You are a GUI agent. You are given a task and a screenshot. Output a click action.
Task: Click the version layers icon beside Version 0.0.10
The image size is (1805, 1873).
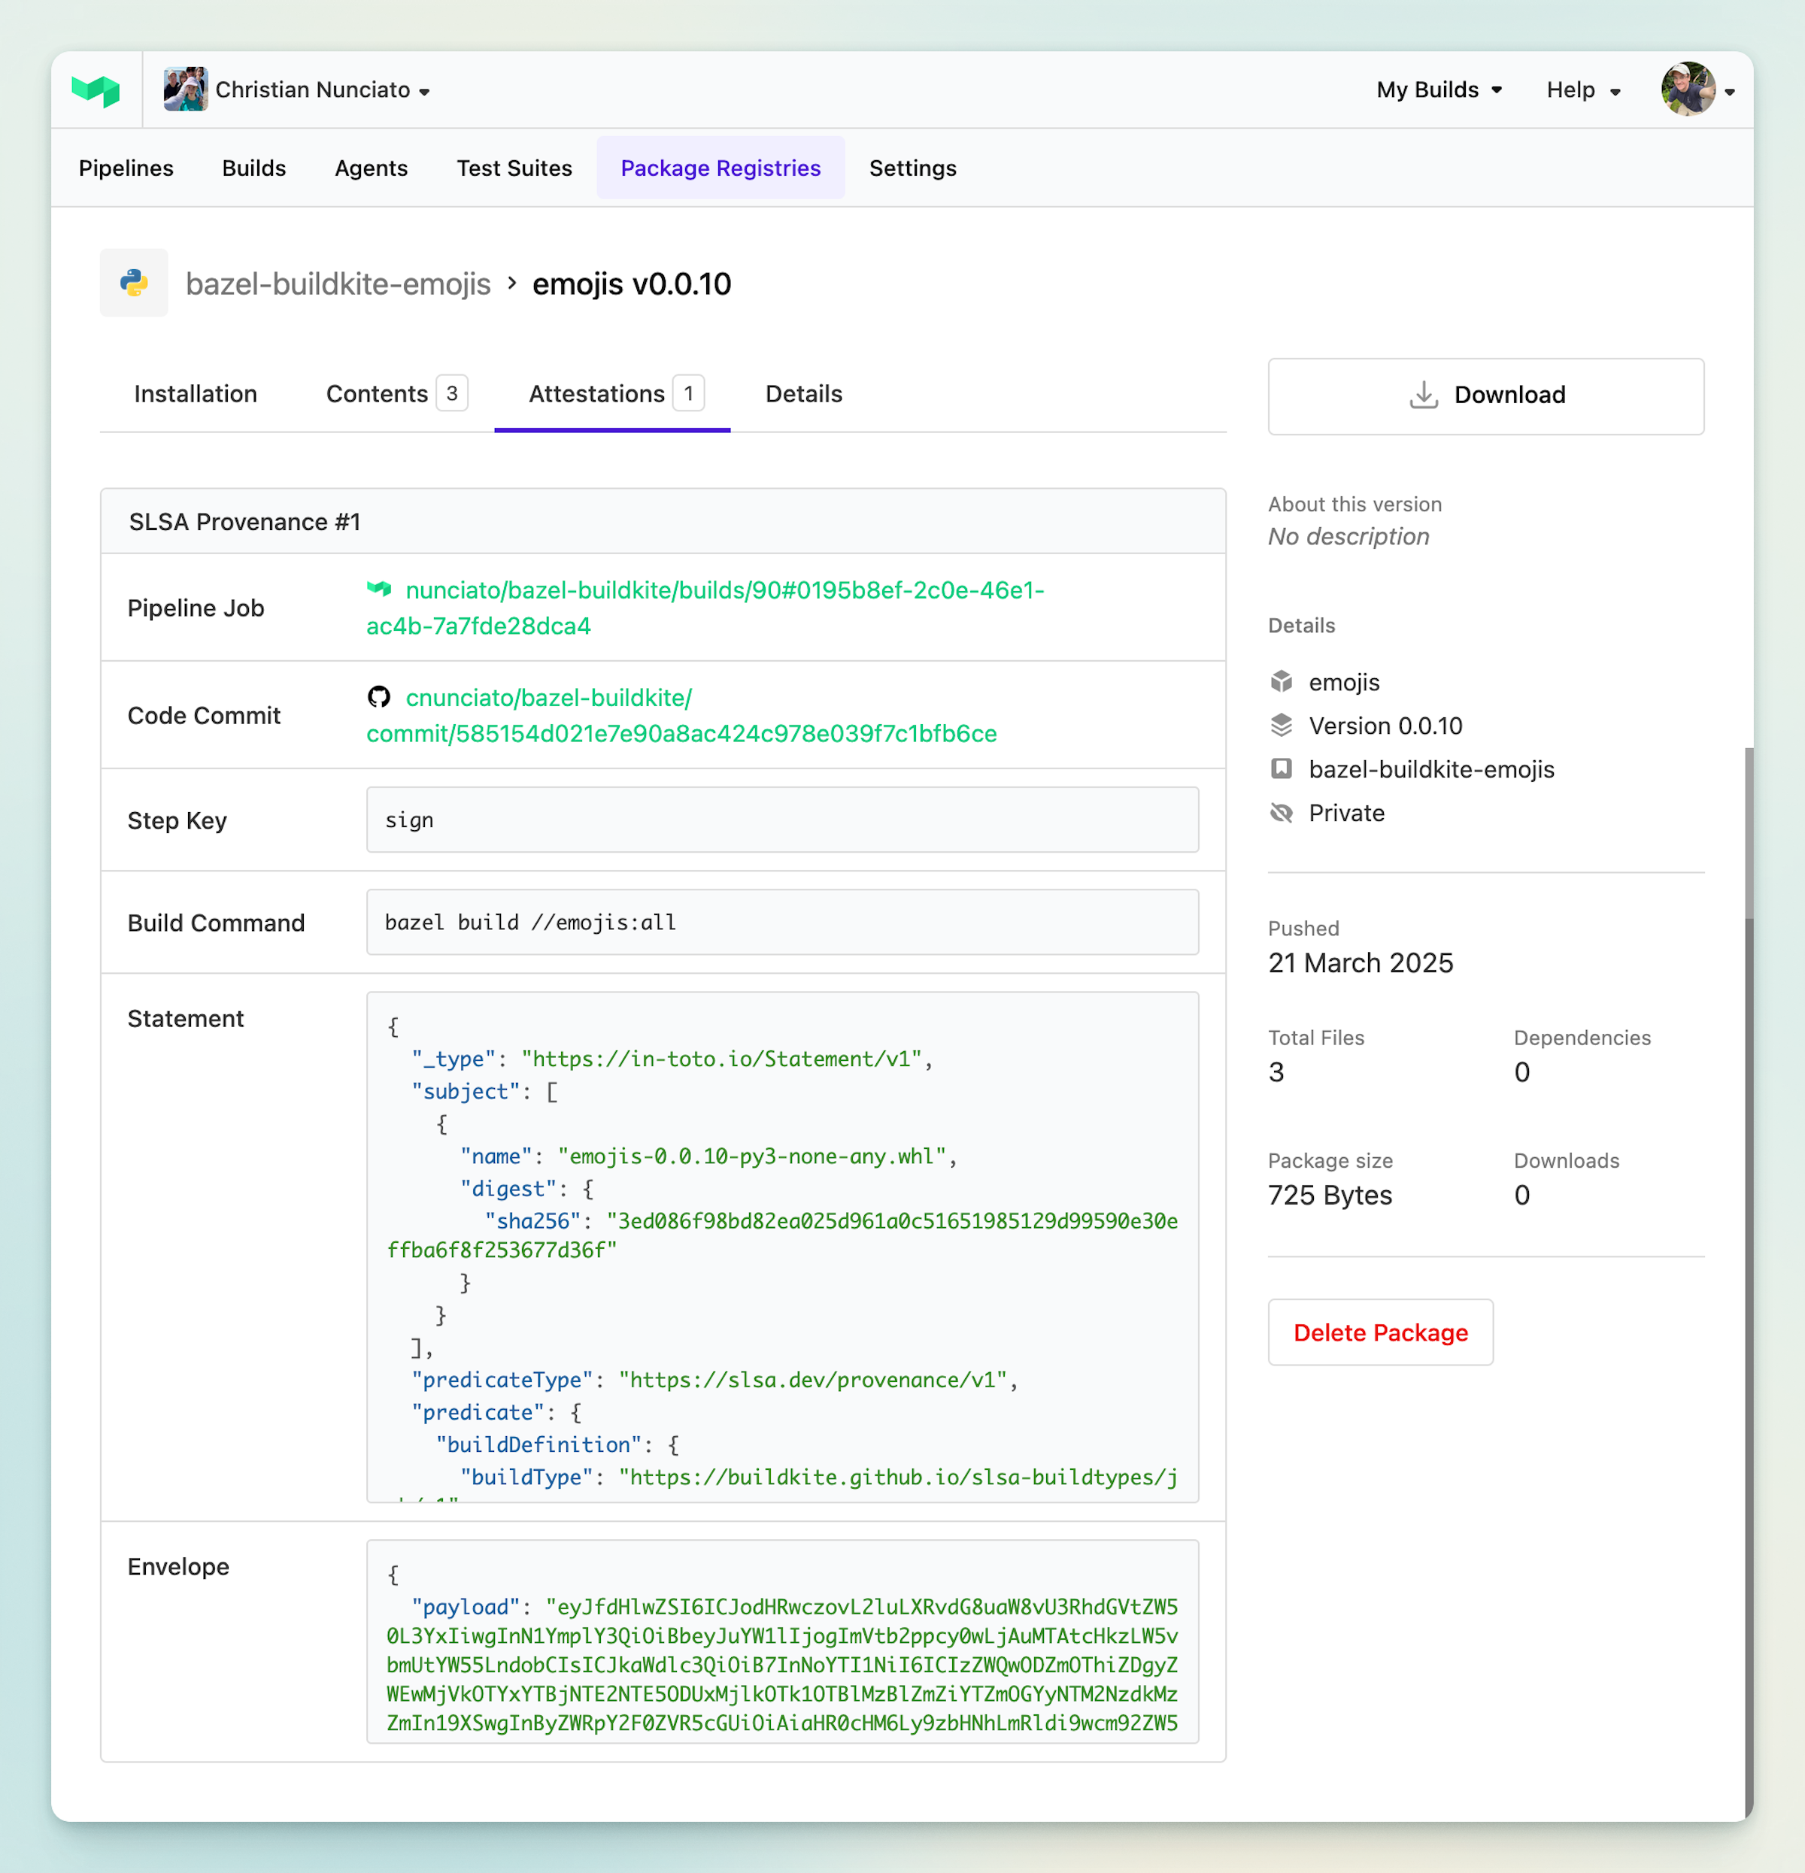[x=1281, y=726]
